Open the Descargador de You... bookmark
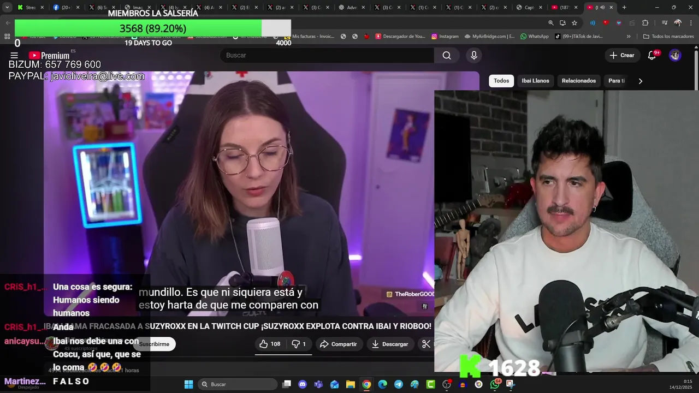699x393 pixels. coord(400,37)
